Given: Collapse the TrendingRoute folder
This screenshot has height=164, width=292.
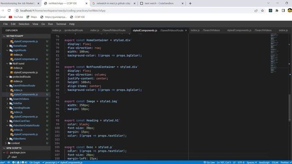Looking at the screenshot, I should pyautogui.click(x=21, y=108).
